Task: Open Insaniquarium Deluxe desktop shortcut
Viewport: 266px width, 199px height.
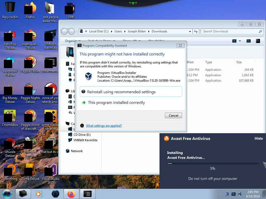Action: (30, 40)
